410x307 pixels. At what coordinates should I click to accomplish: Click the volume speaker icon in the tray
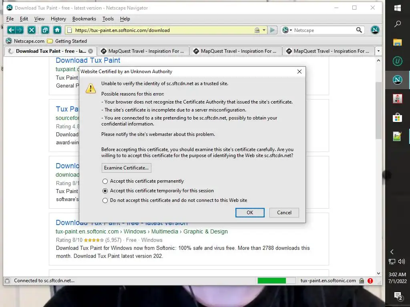[x=401, y=261]
